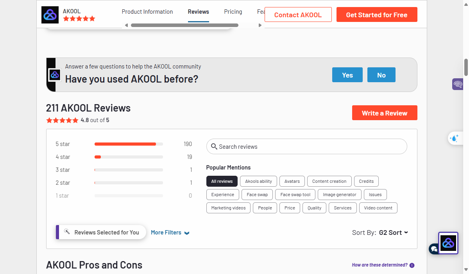
Task: Open the Product Information tab
Action: coord(147,12)
